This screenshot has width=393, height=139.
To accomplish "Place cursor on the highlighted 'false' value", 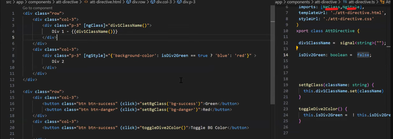I will 364,55.
